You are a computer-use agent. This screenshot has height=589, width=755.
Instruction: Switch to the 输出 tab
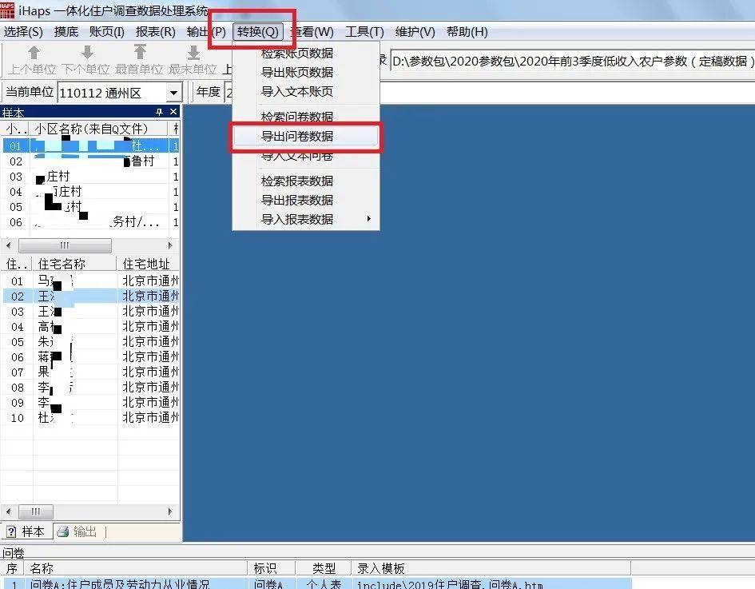pos(78,531)
